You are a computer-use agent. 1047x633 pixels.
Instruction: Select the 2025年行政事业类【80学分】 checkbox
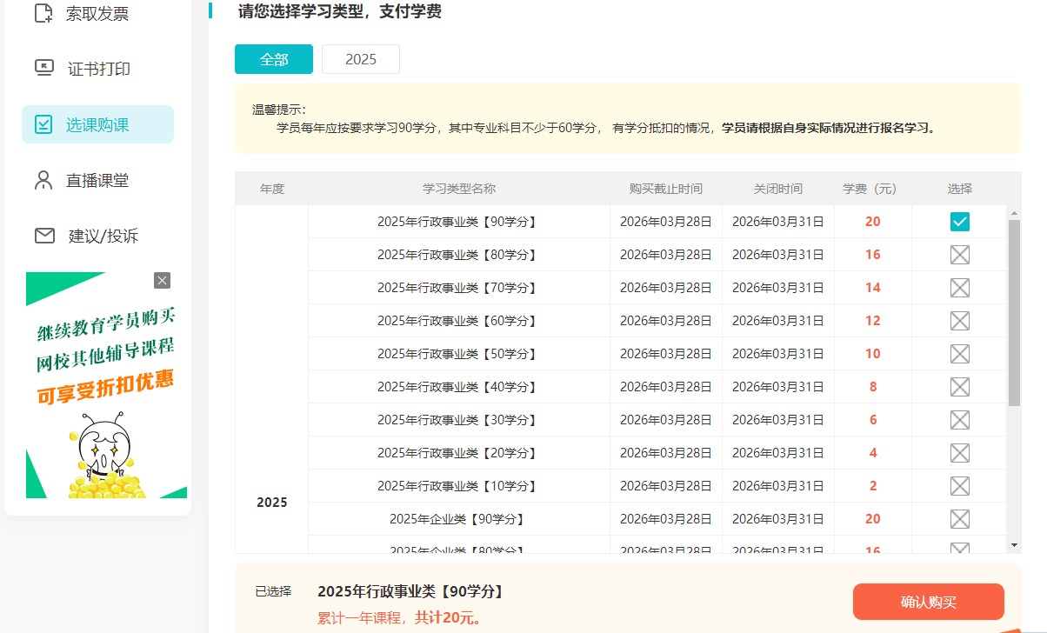point(959,254)
